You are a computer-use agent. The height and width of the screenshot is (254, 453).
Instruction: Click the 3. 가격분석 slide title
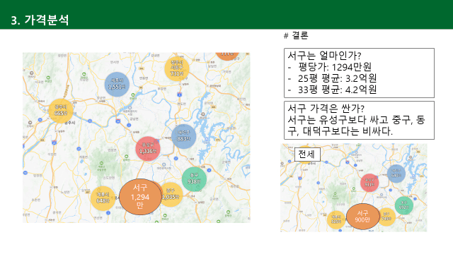tap(40, 20)
